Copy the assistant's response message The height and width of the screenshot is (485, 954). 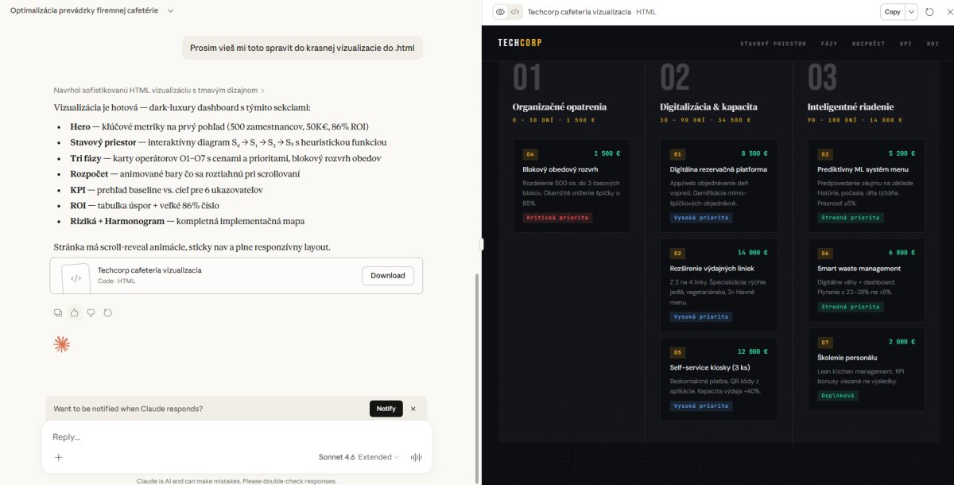tap(58, 312)
